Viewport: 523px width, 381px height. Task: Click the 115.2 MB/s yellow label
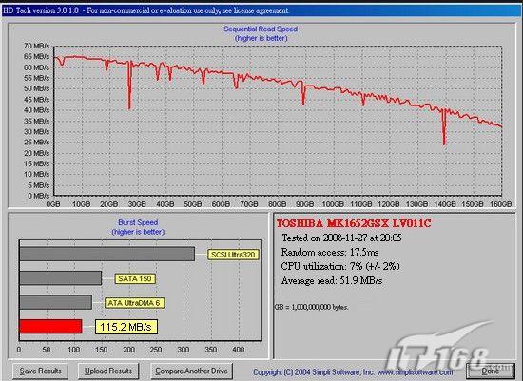tap(126, 327)
